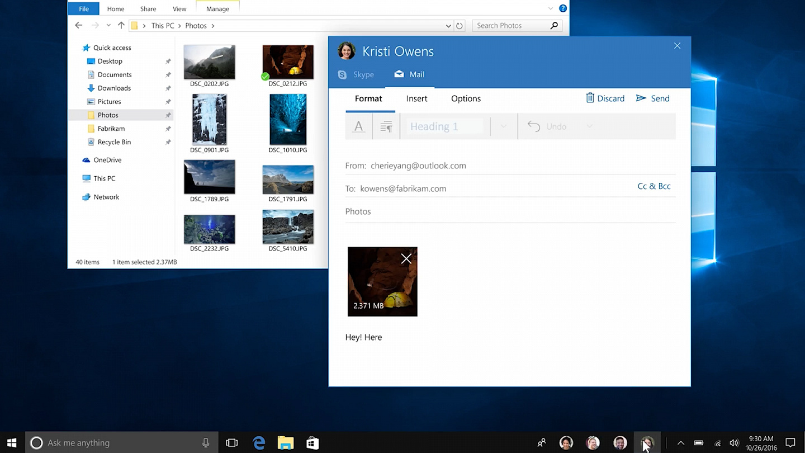Click the font formatting A icon
805x453 pixels.
point(359,126)
